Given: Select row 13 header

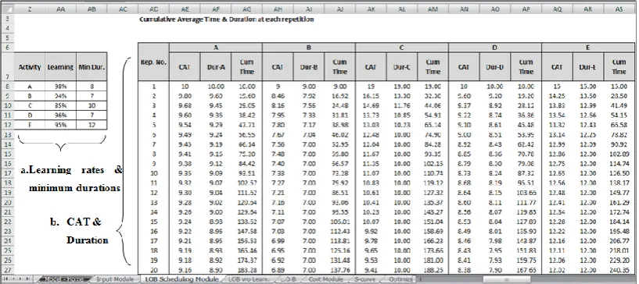Looking at the screenshot, I should coord(7,134).
